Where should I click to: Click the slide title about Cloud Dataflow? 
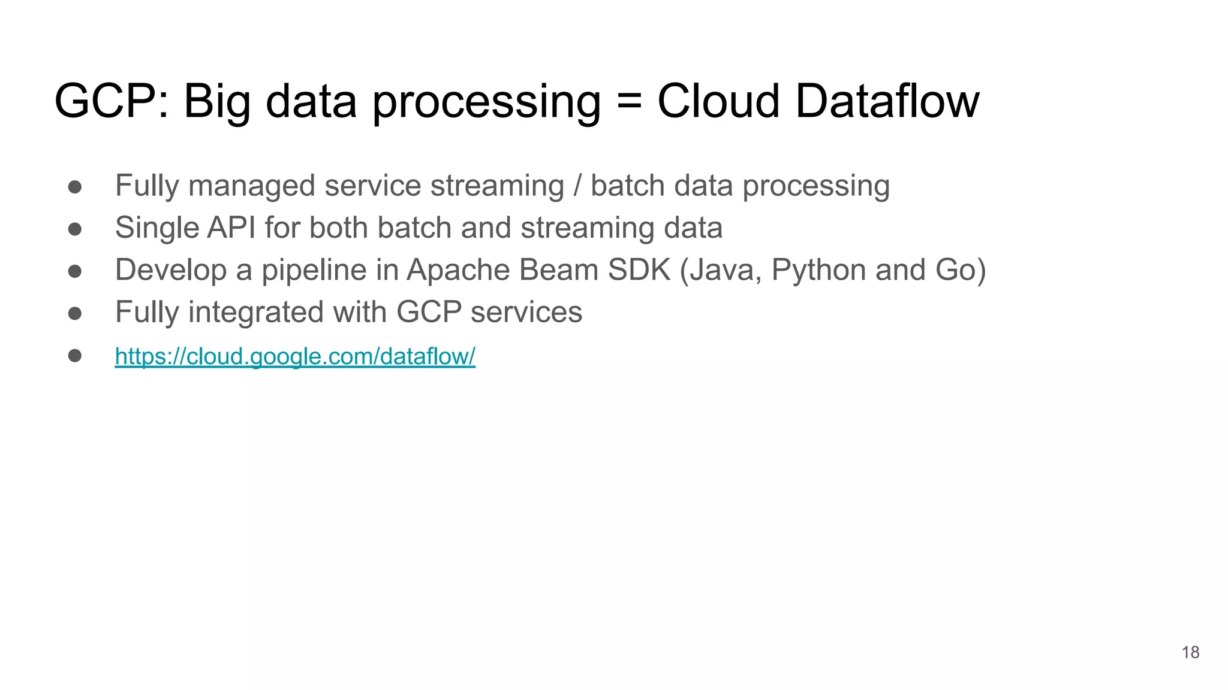pos(516,101)
